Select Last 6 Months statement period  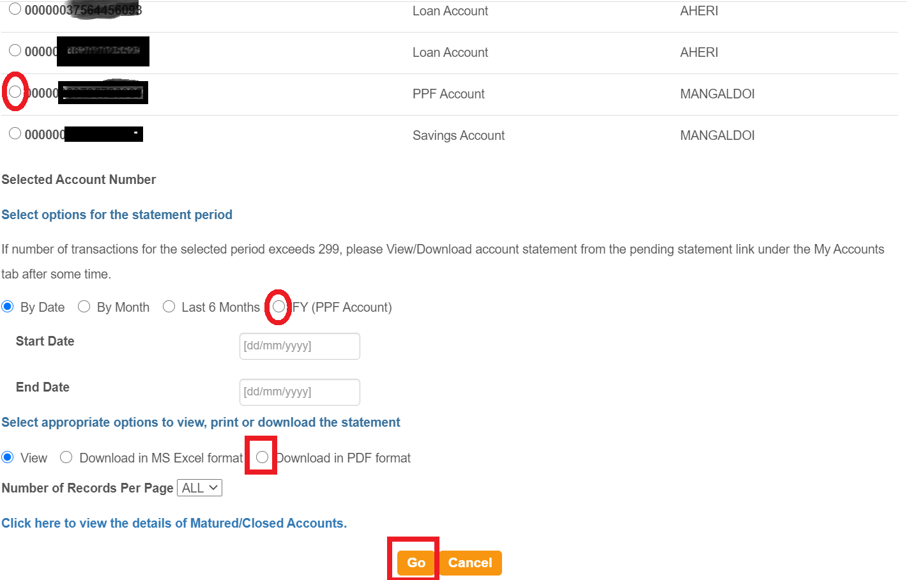pos(169,307)
